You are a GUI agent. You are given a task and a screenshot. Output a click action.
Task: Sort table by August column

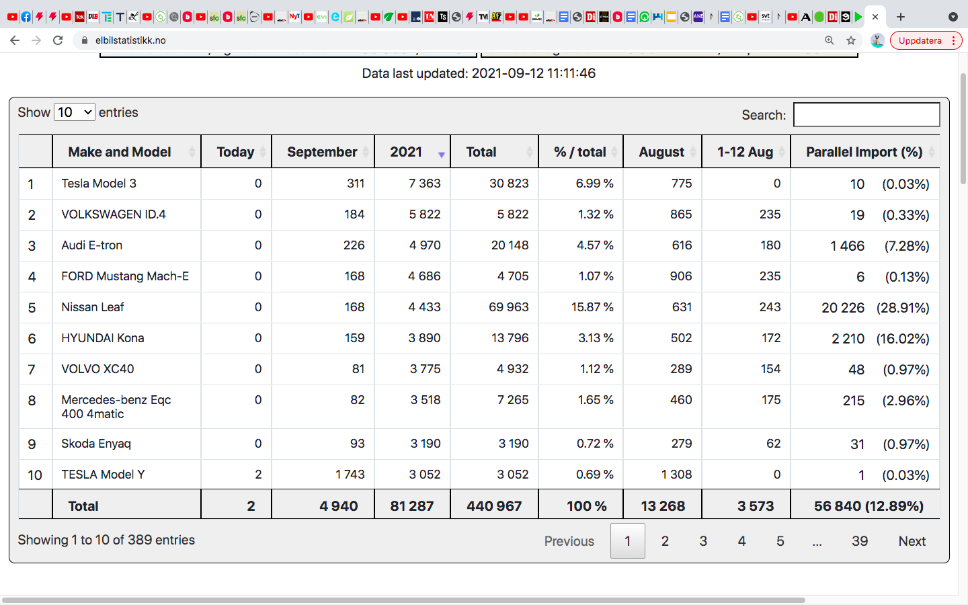662,152
